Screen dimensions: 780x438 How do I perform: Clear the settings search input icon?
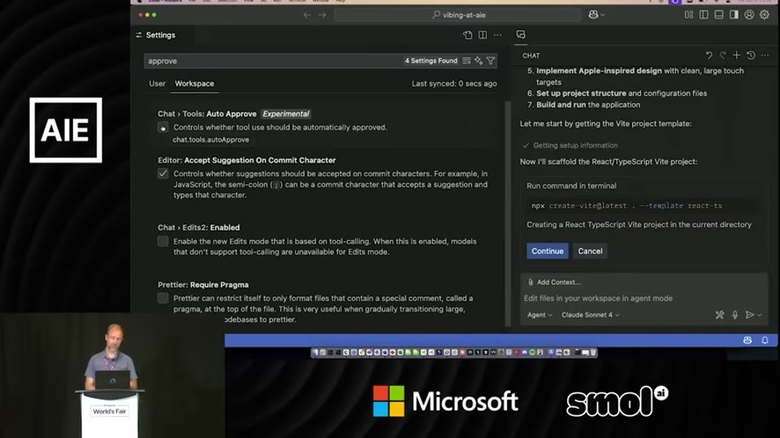point(466,61)
